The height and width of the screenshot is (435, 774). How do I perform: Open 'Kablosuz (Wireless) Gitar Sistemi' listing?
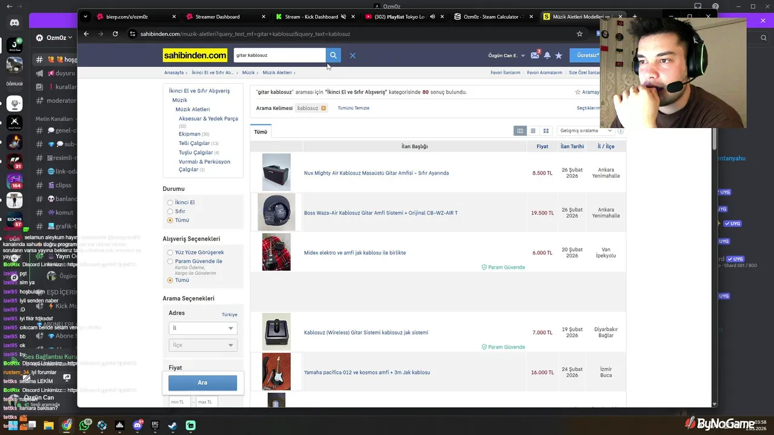366,332
